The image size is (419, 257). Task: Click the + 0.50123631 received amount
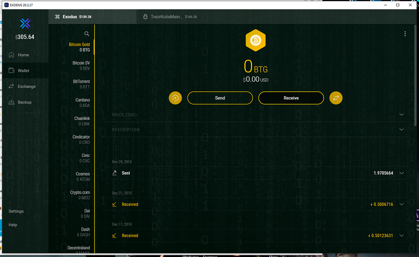pos(380,235)
